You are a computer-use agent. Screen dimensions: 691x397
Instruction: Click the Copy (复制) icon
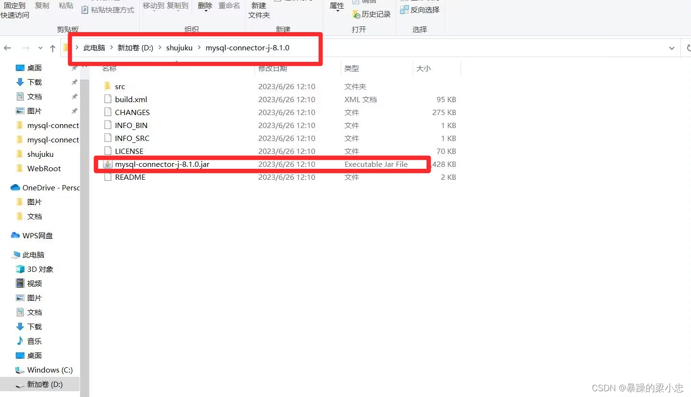pyautogui.click(x=42, y=5)
